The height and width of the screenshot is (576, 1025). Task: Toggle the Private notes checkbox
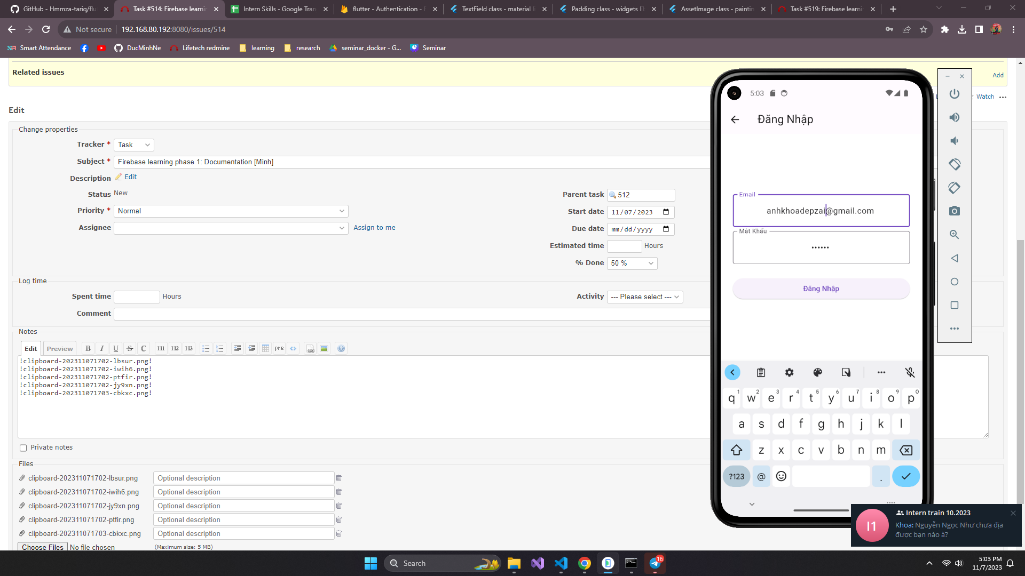tap(23, 448)
